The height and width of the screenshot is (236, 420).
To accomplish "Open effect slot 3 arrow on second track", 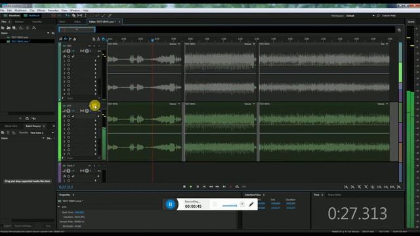I will 96,129.
